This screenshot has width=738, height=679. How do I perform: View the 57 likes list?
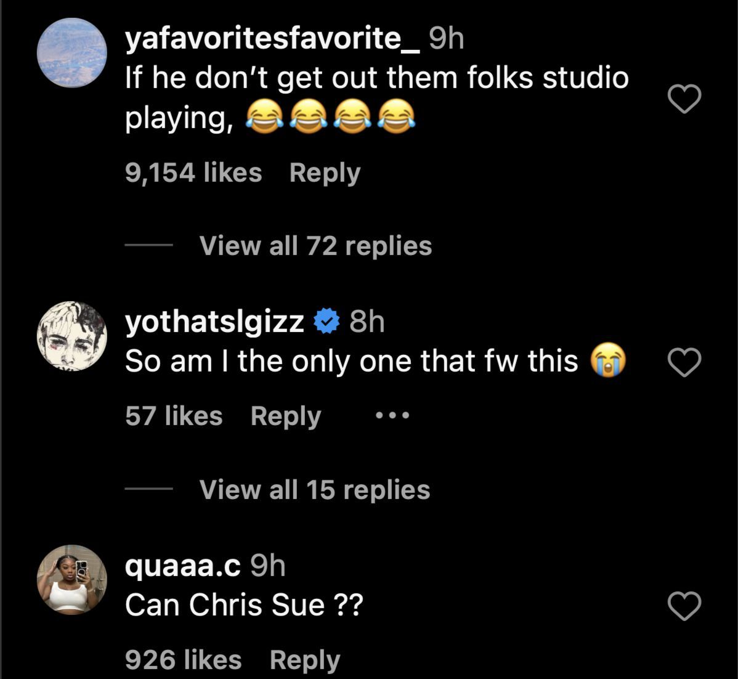174,417
